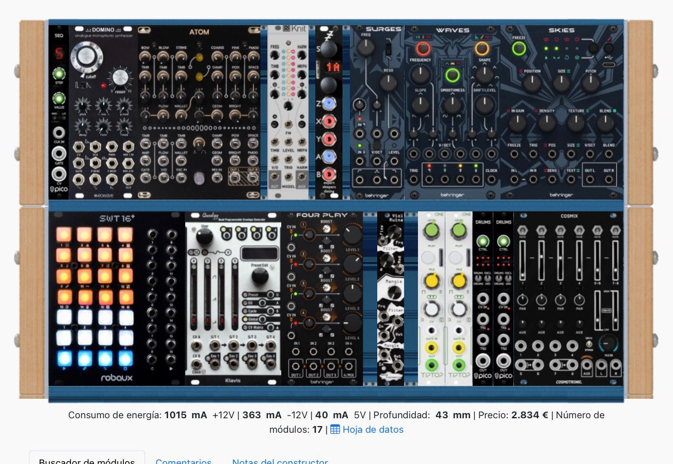Click the orange SHAPE knob on Waves

pos(482,49)
